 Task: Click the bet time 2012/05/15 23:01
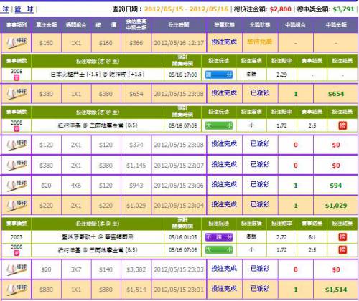tap(179, 290)
